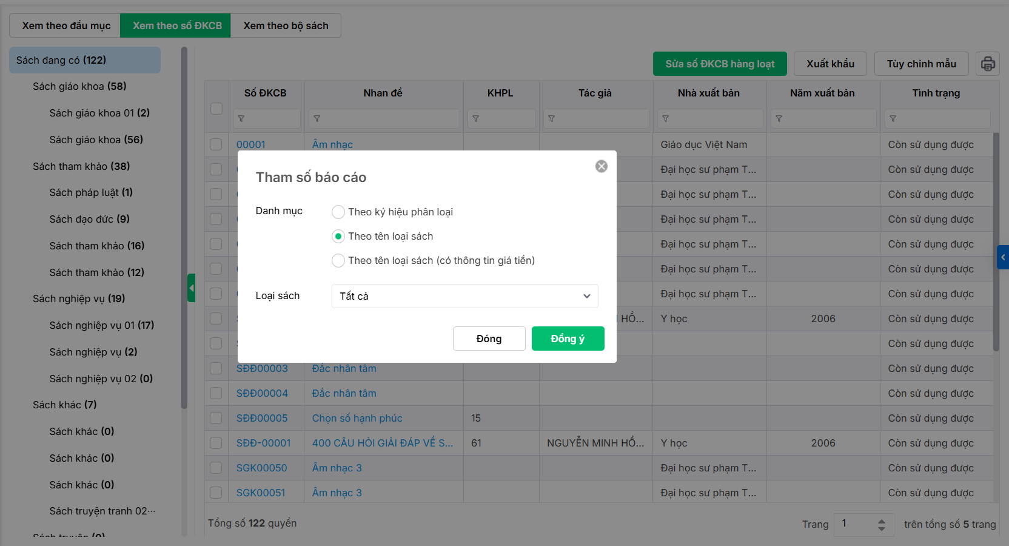Click the filter icon under Nhan đề

317,119
